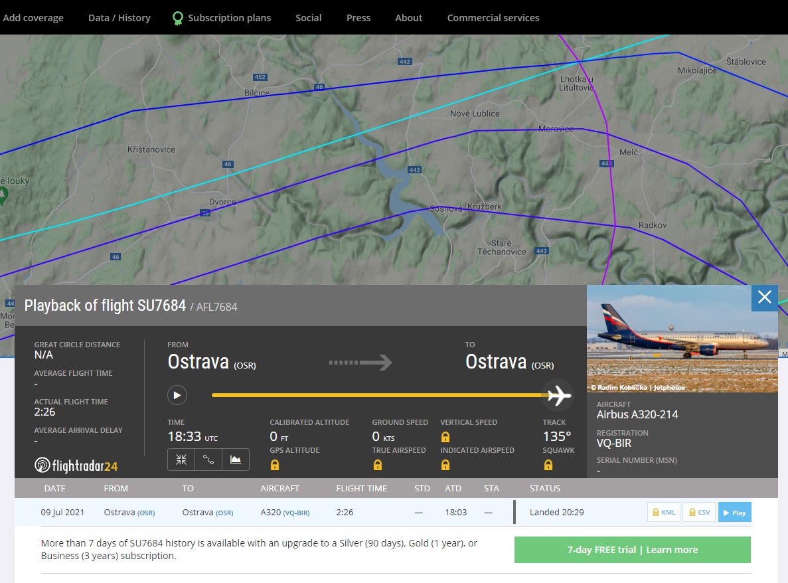
Task: Click the AIRCRAFT column header
Action: [279, 489]
